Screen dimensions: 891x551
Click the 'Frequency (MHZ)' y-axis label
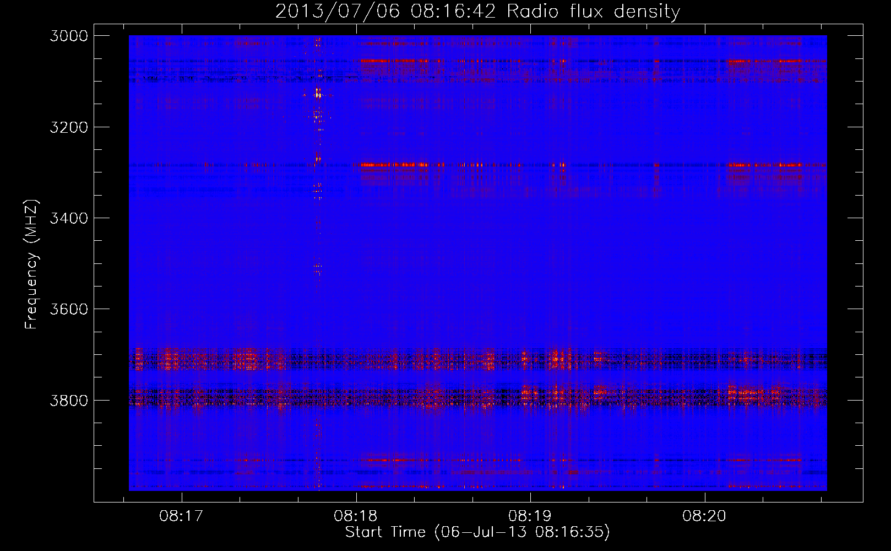click(32, 264)
